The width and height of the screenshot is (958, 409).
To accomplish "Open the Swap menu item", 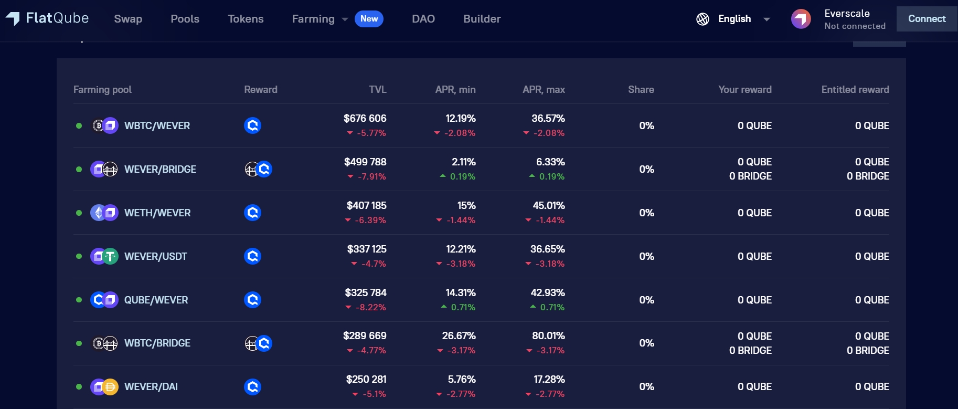I will [x=128, y=19].
